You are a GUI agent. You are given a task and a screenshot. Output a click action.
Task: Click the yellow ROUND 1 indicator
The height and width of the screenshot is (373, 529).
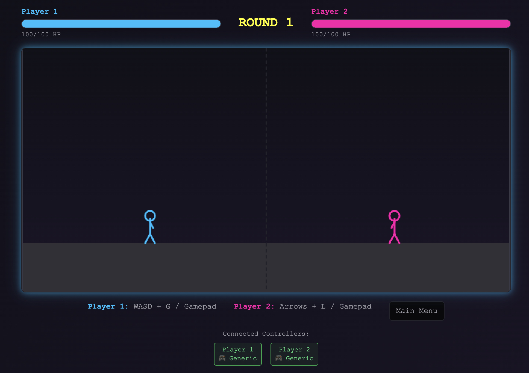click(x=265, y=23)
